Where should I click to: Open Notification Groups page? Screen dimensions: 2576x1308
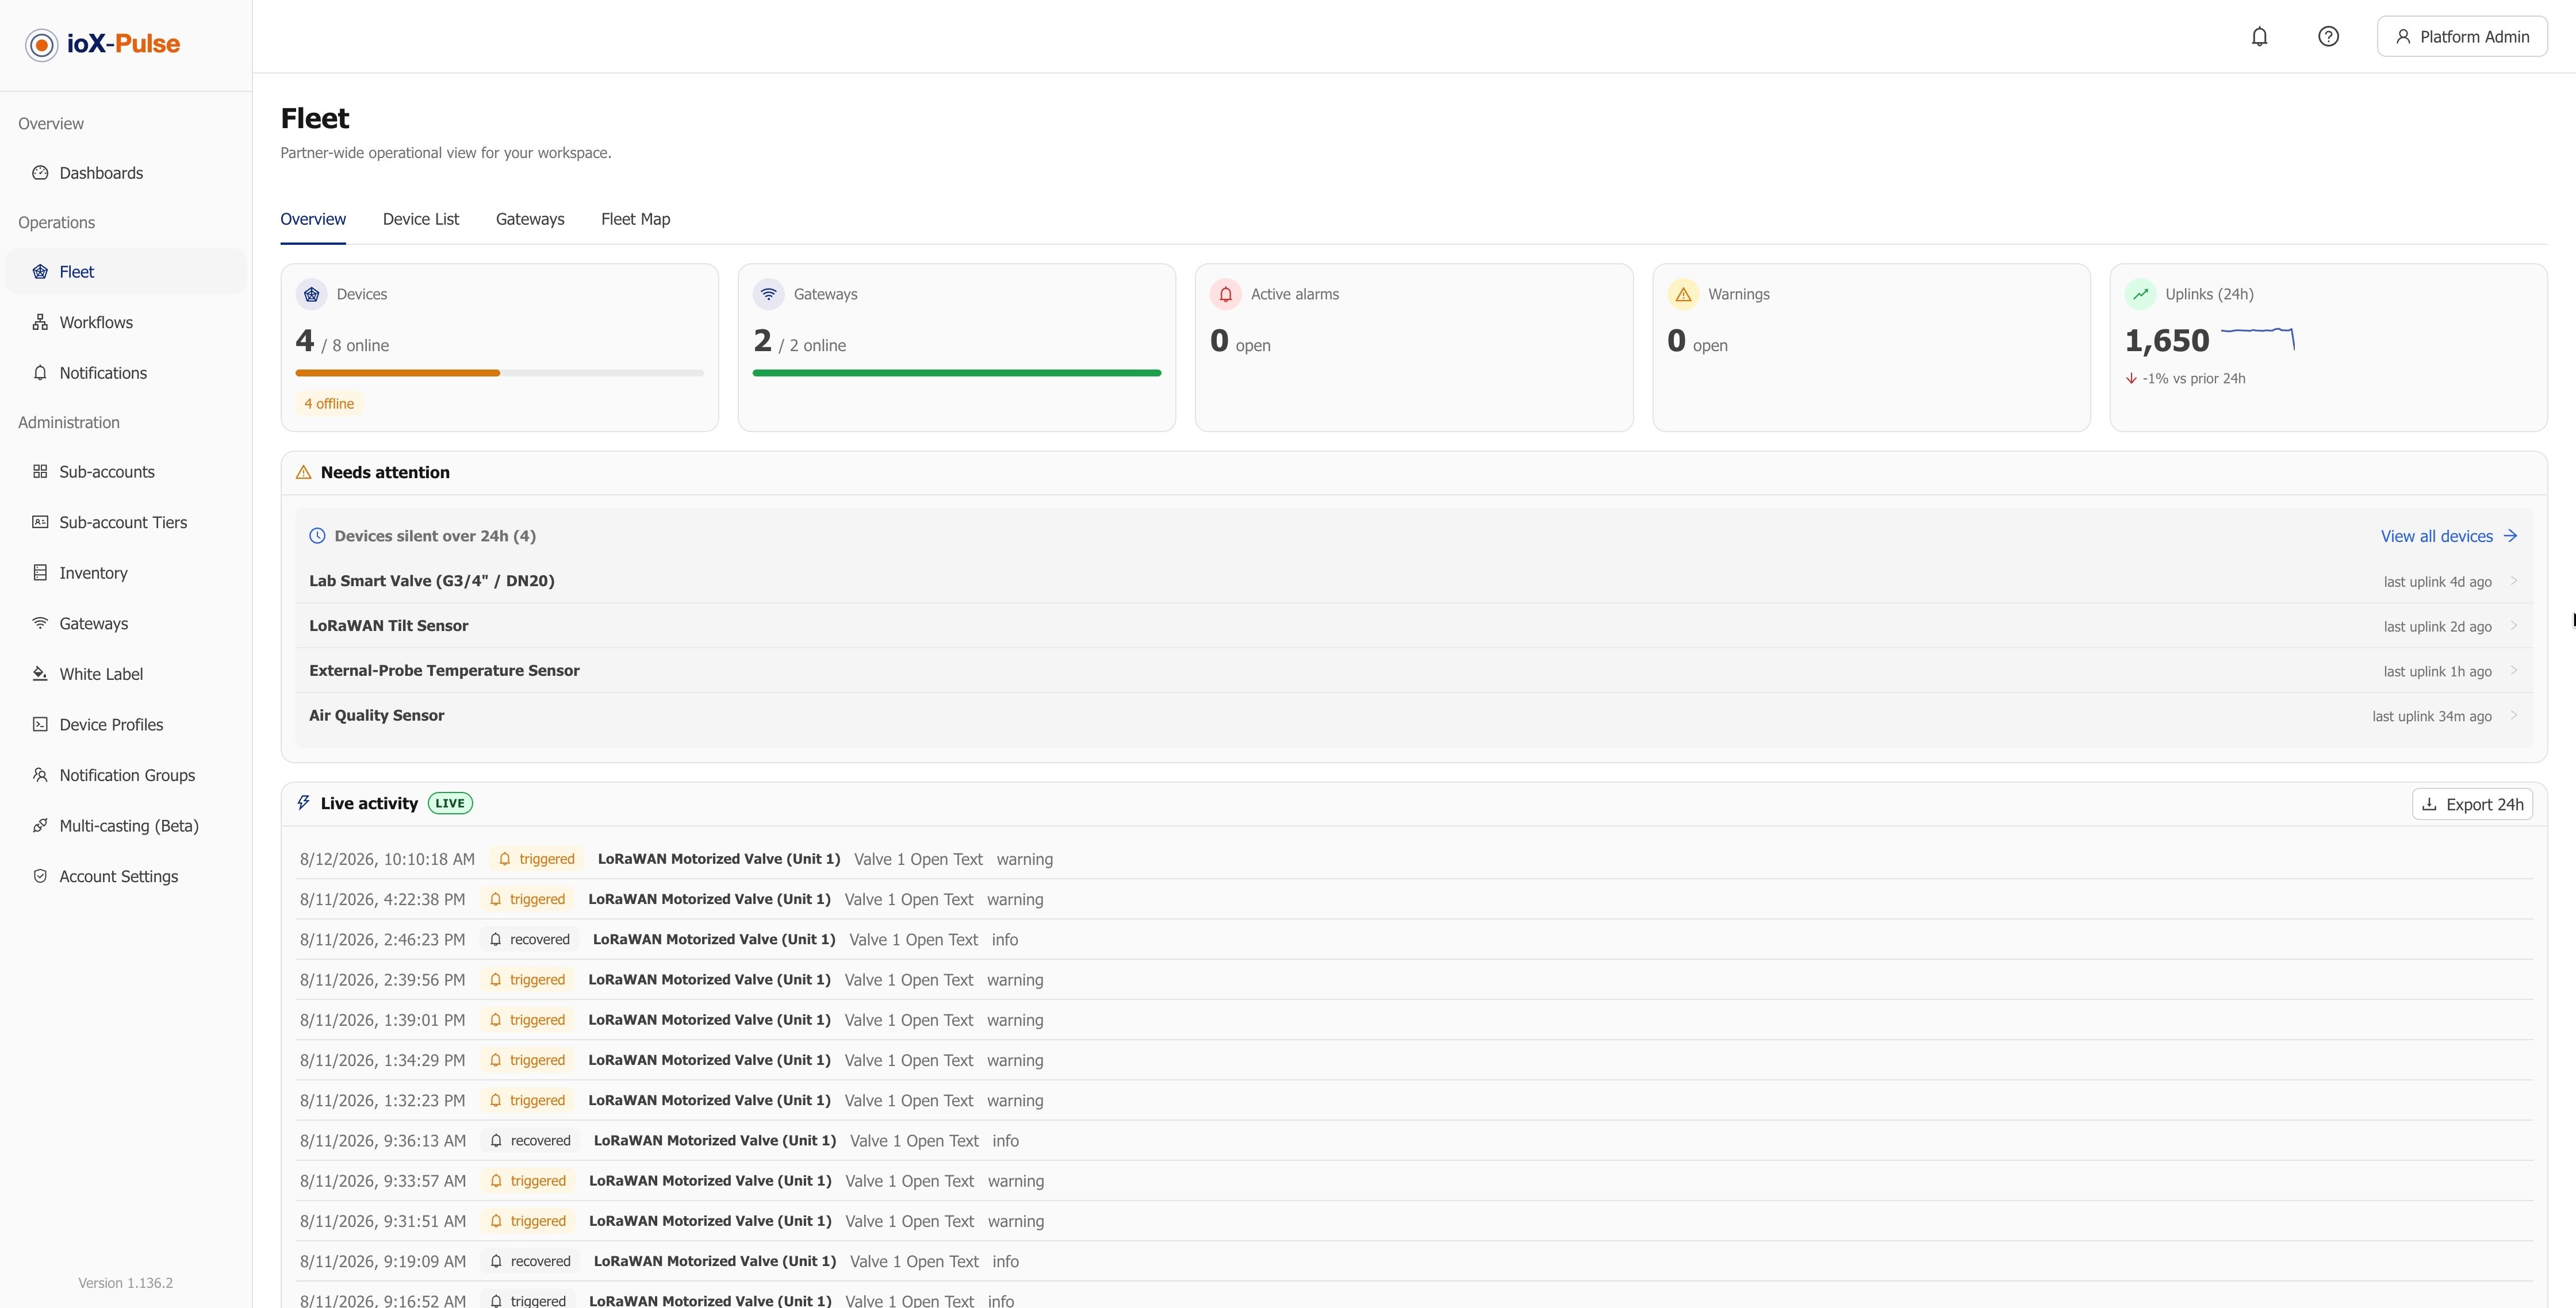tap(126, 775)
